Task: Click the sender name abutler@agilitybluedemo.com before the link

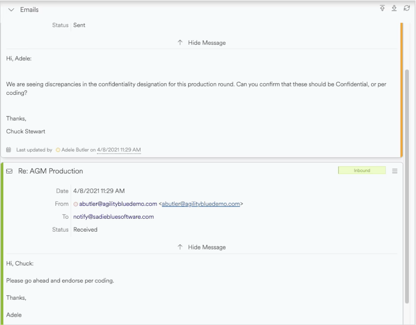Action: (x=118, y=204)
